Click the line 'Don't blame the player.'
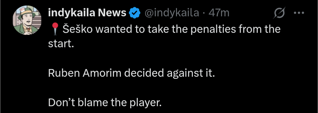Image resolution: width=318 pixels, height=113 pixels. [105, 103]
